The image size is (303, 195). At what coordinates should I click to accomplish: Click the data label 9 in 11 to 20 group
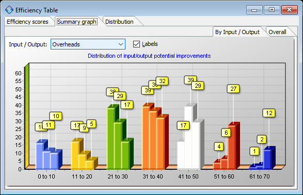85,128
